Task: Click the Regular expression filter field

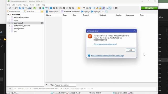Action: [x=65, y=85]
